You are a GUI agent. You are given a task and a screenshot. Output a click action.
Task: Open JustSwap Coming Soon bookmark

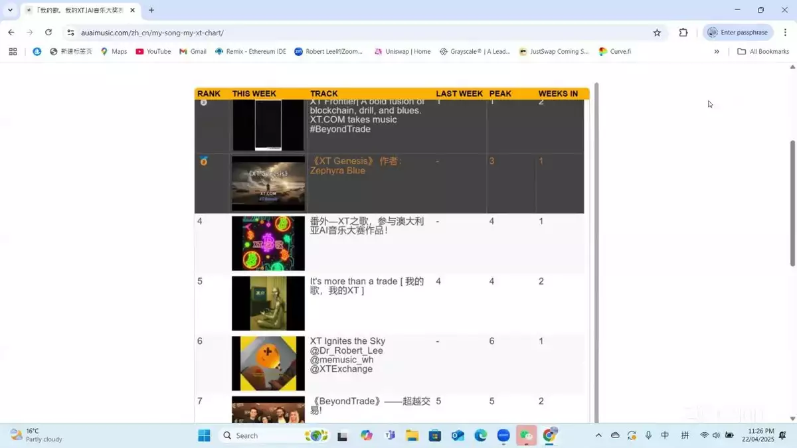tap(554, 51)
